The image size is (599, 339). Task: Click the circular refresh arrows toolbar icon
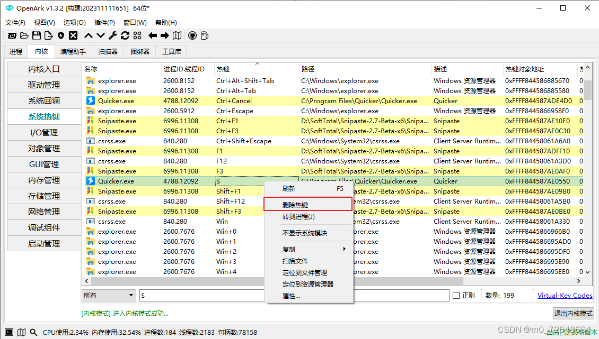click(x=125, y=35)
